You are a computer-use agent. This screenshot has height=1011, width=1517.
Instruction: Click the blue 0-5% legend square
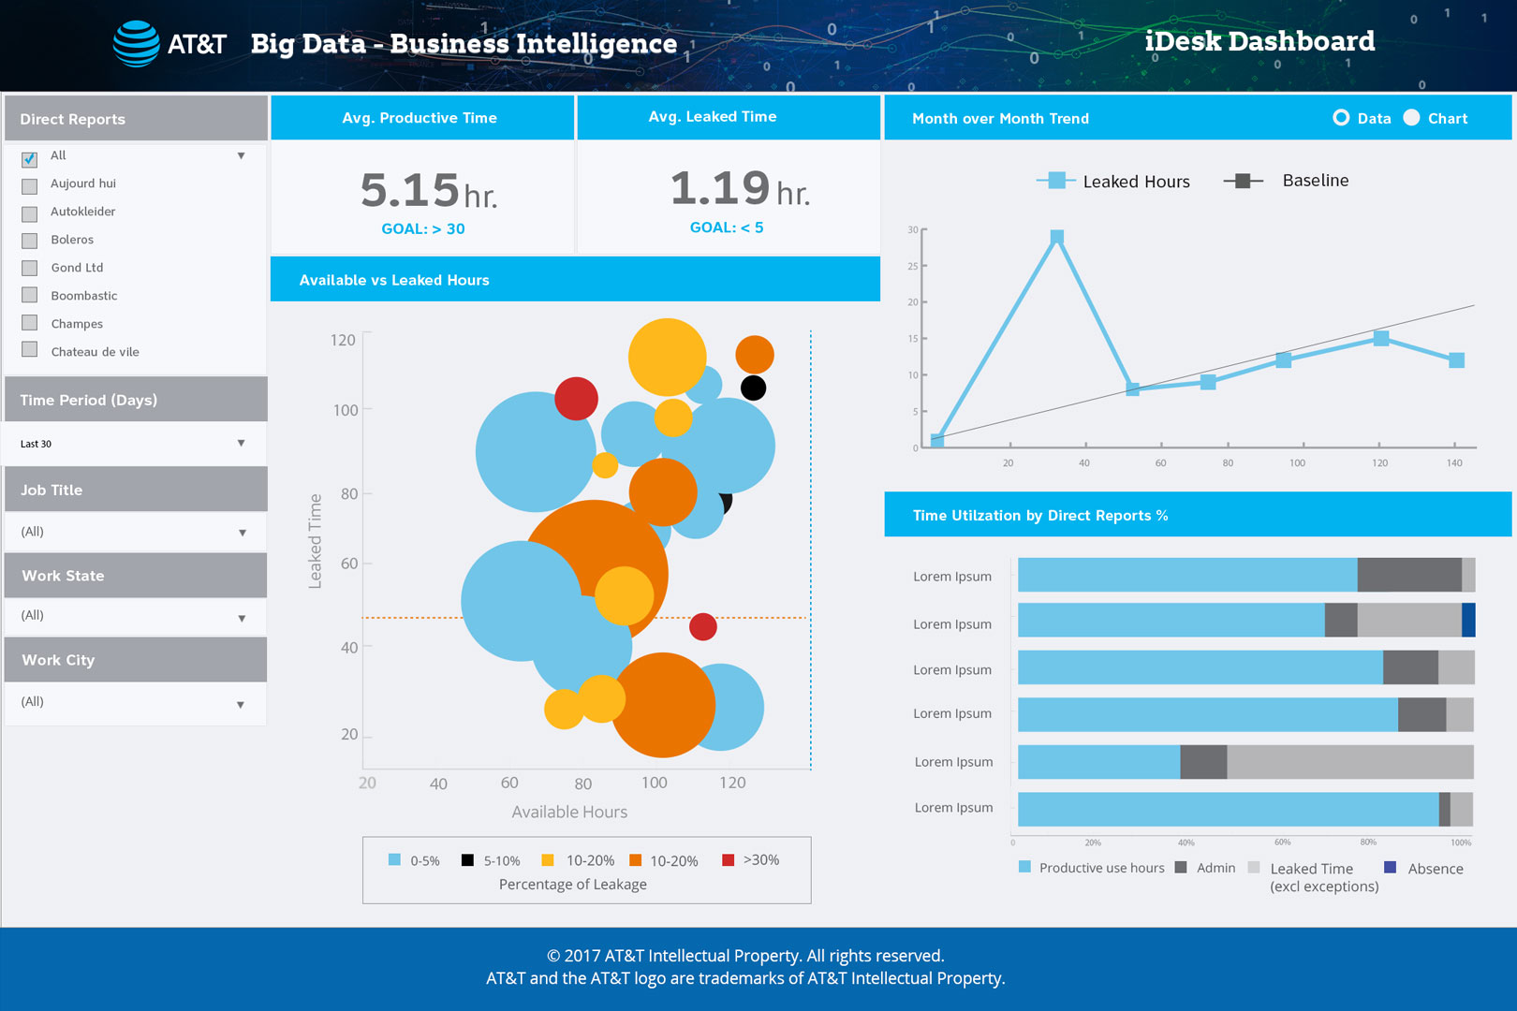pyautogui.click(x=394, y=860)
